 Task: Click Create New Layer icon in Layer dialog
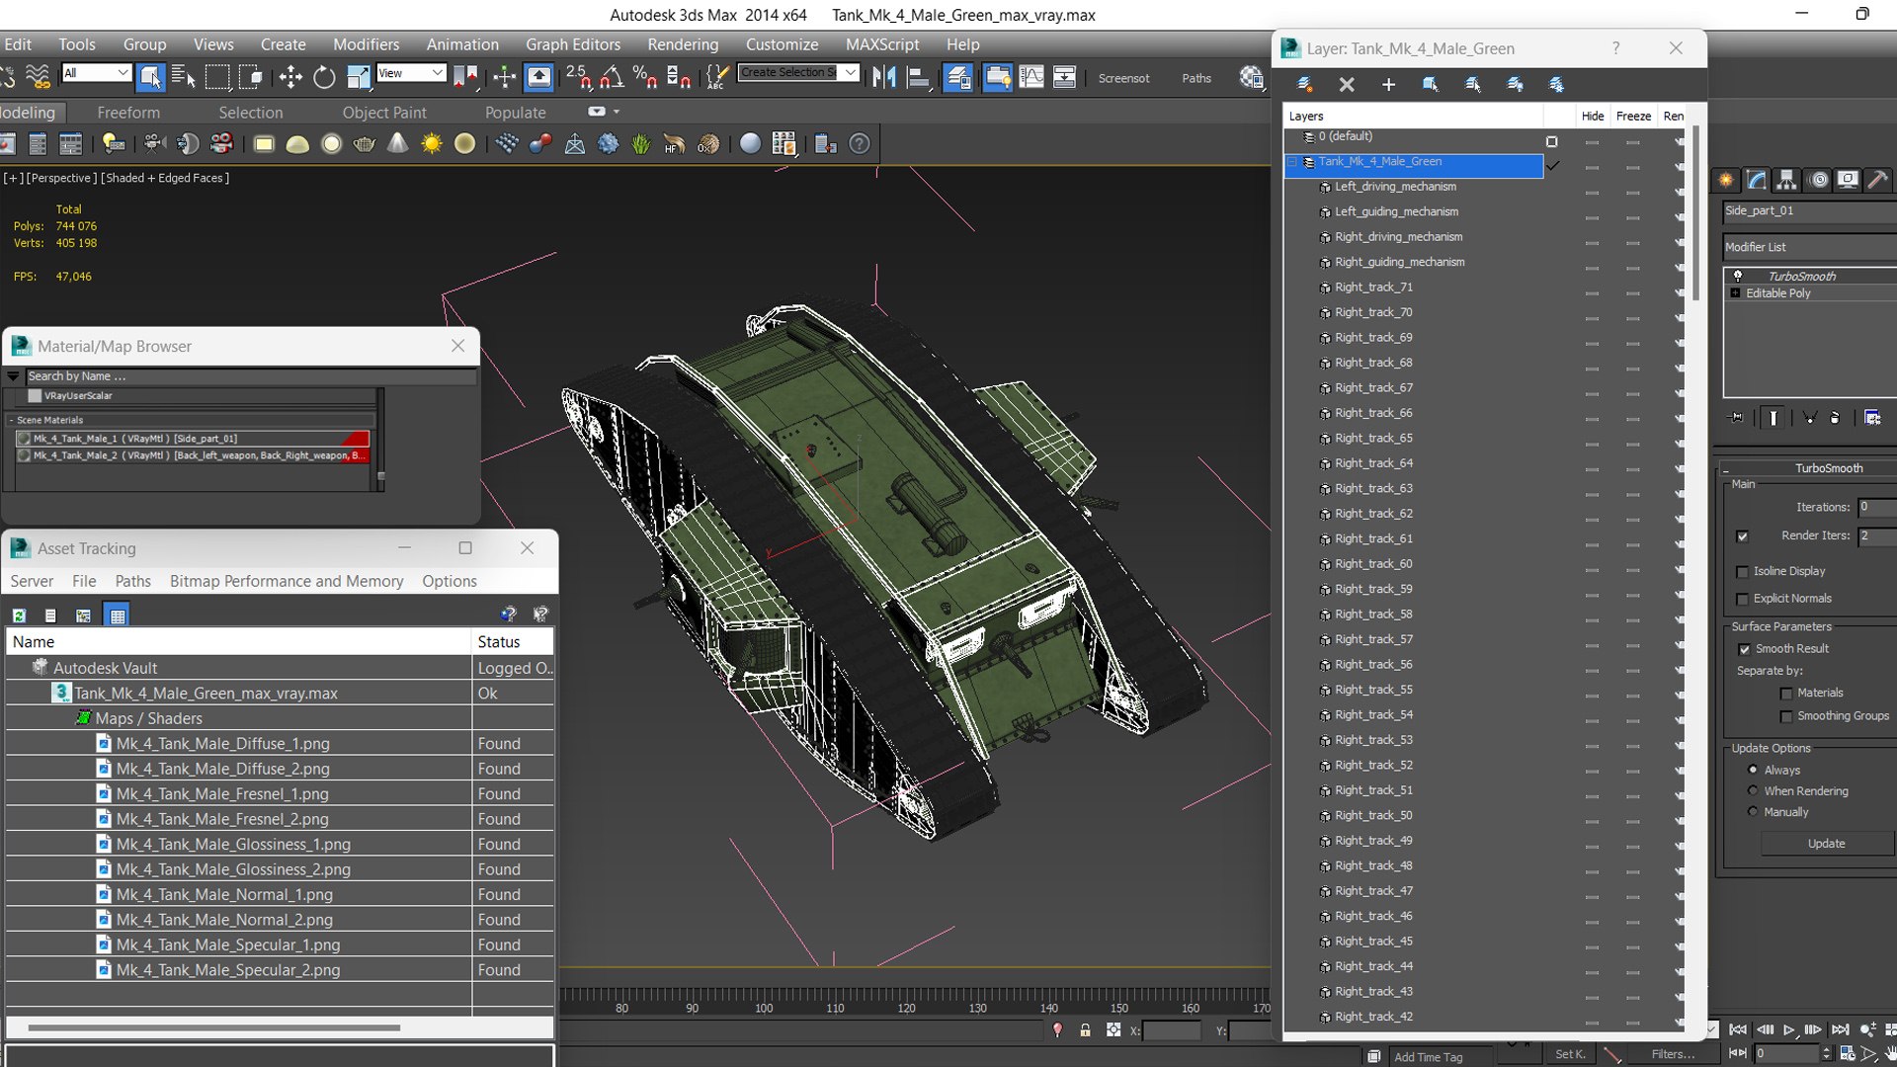click(1304, 85)
